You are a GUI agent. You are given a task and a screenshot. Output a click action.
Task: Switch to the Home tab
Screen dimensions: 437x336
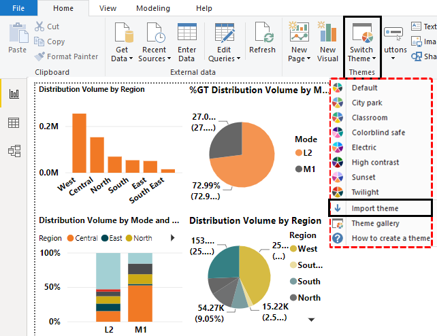[x=63, y=8]
